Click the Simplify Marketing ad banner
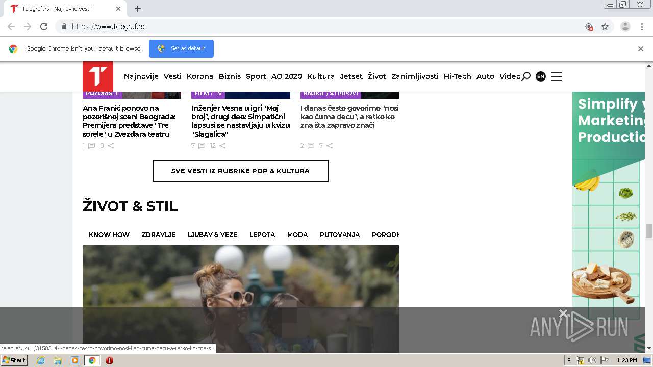 pyautogui.click(x=609, y=222)
